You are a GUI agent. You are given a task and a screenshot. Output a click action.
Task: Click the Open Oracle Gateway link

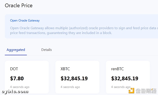(x=25, y=21)
